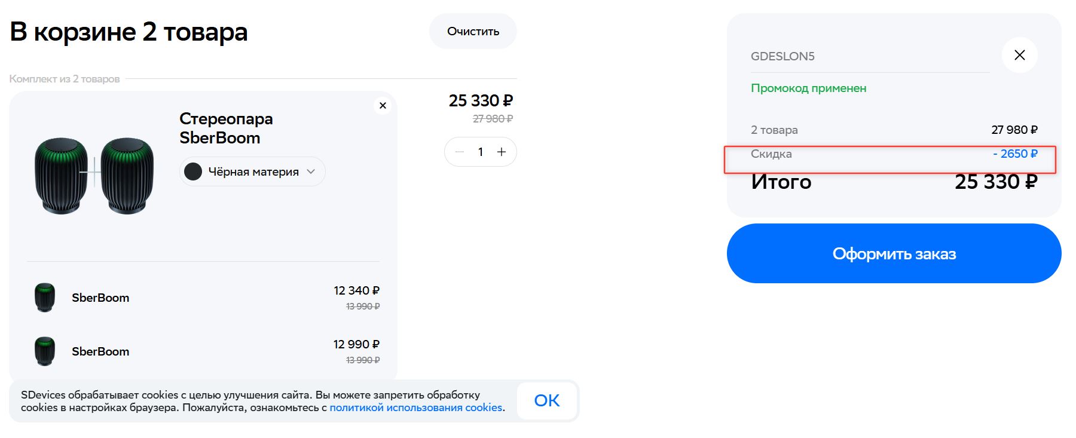
Task: Click the GDESLON5 promo code input field
Action: (x=867, y=56)
